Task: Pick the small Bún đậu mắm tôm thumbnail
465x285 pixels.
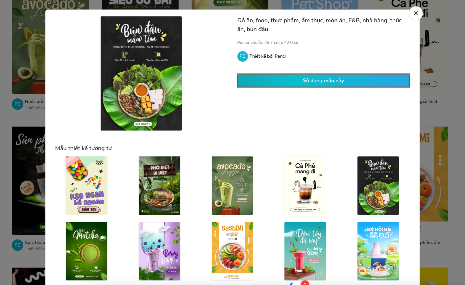Action: point(378,186)
